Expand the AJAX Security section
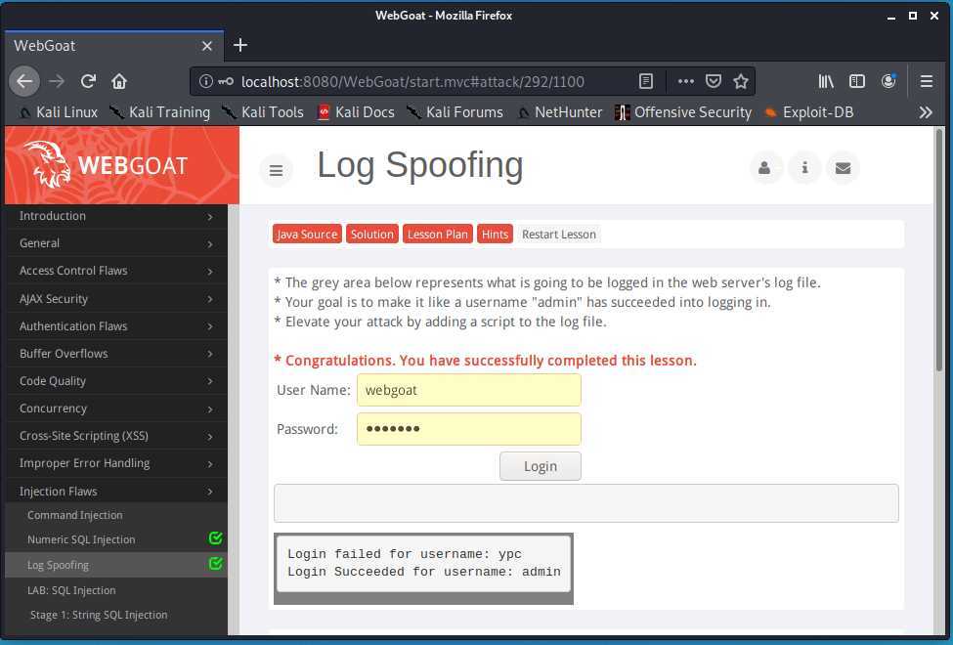The width and height of the screenshot is (953, 645). click(x=116, y=298)
